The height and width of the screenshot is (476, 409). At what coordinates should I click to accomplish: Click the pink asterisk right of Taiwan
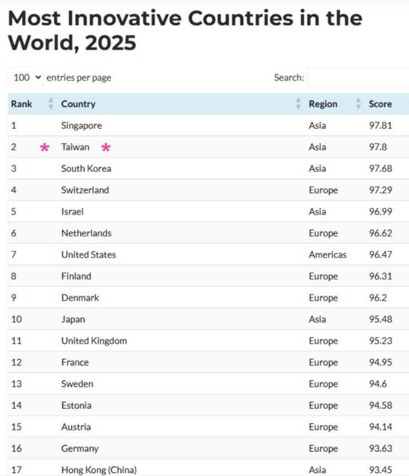pos(106,148)
